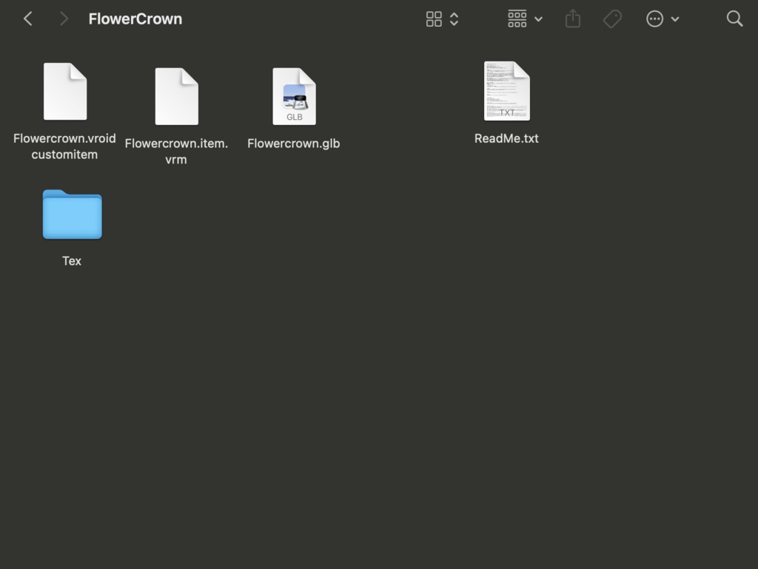Open the view mode up-down chevron selector
This screenshot has height=569, width=758.
click(x=454, y=19)
